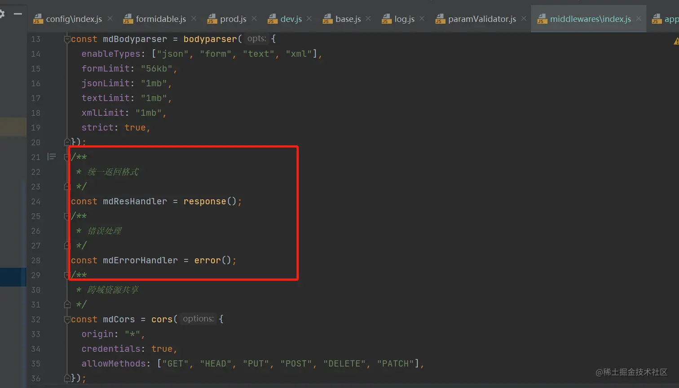Click the "options:" parameter hint on line 32

[198, 319]
